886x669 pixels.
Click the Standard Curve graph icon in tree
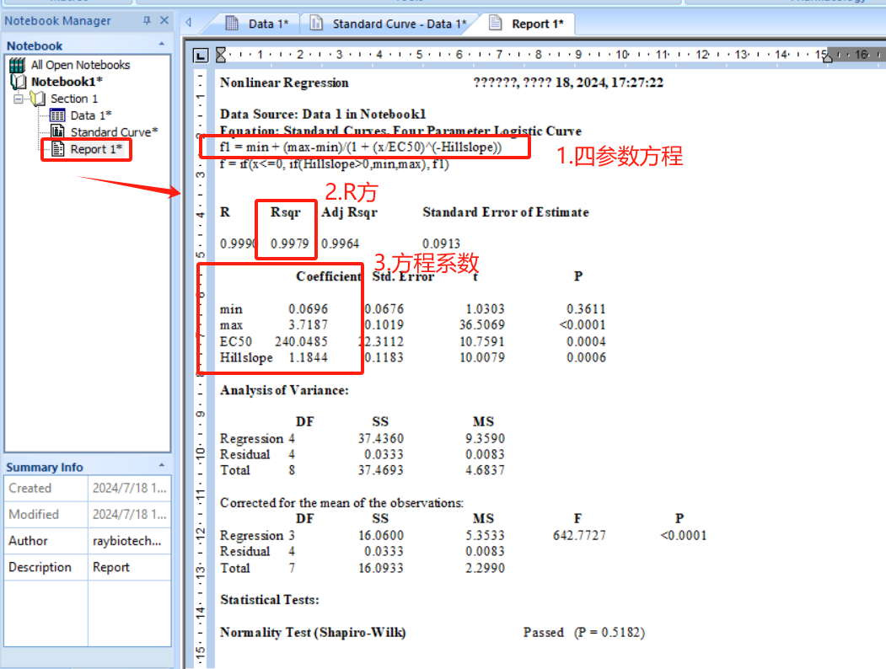click(x=57, y=131)
